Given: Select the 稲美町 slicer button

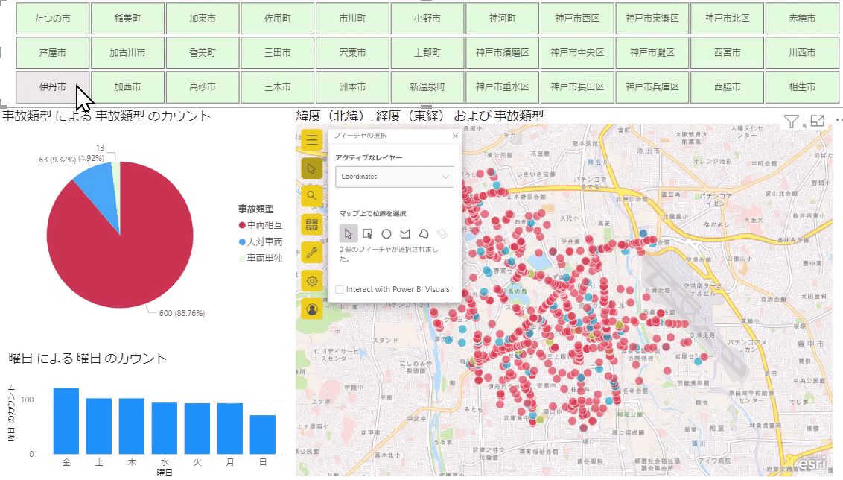Looking at the screenshot, I should coord(127,19).
